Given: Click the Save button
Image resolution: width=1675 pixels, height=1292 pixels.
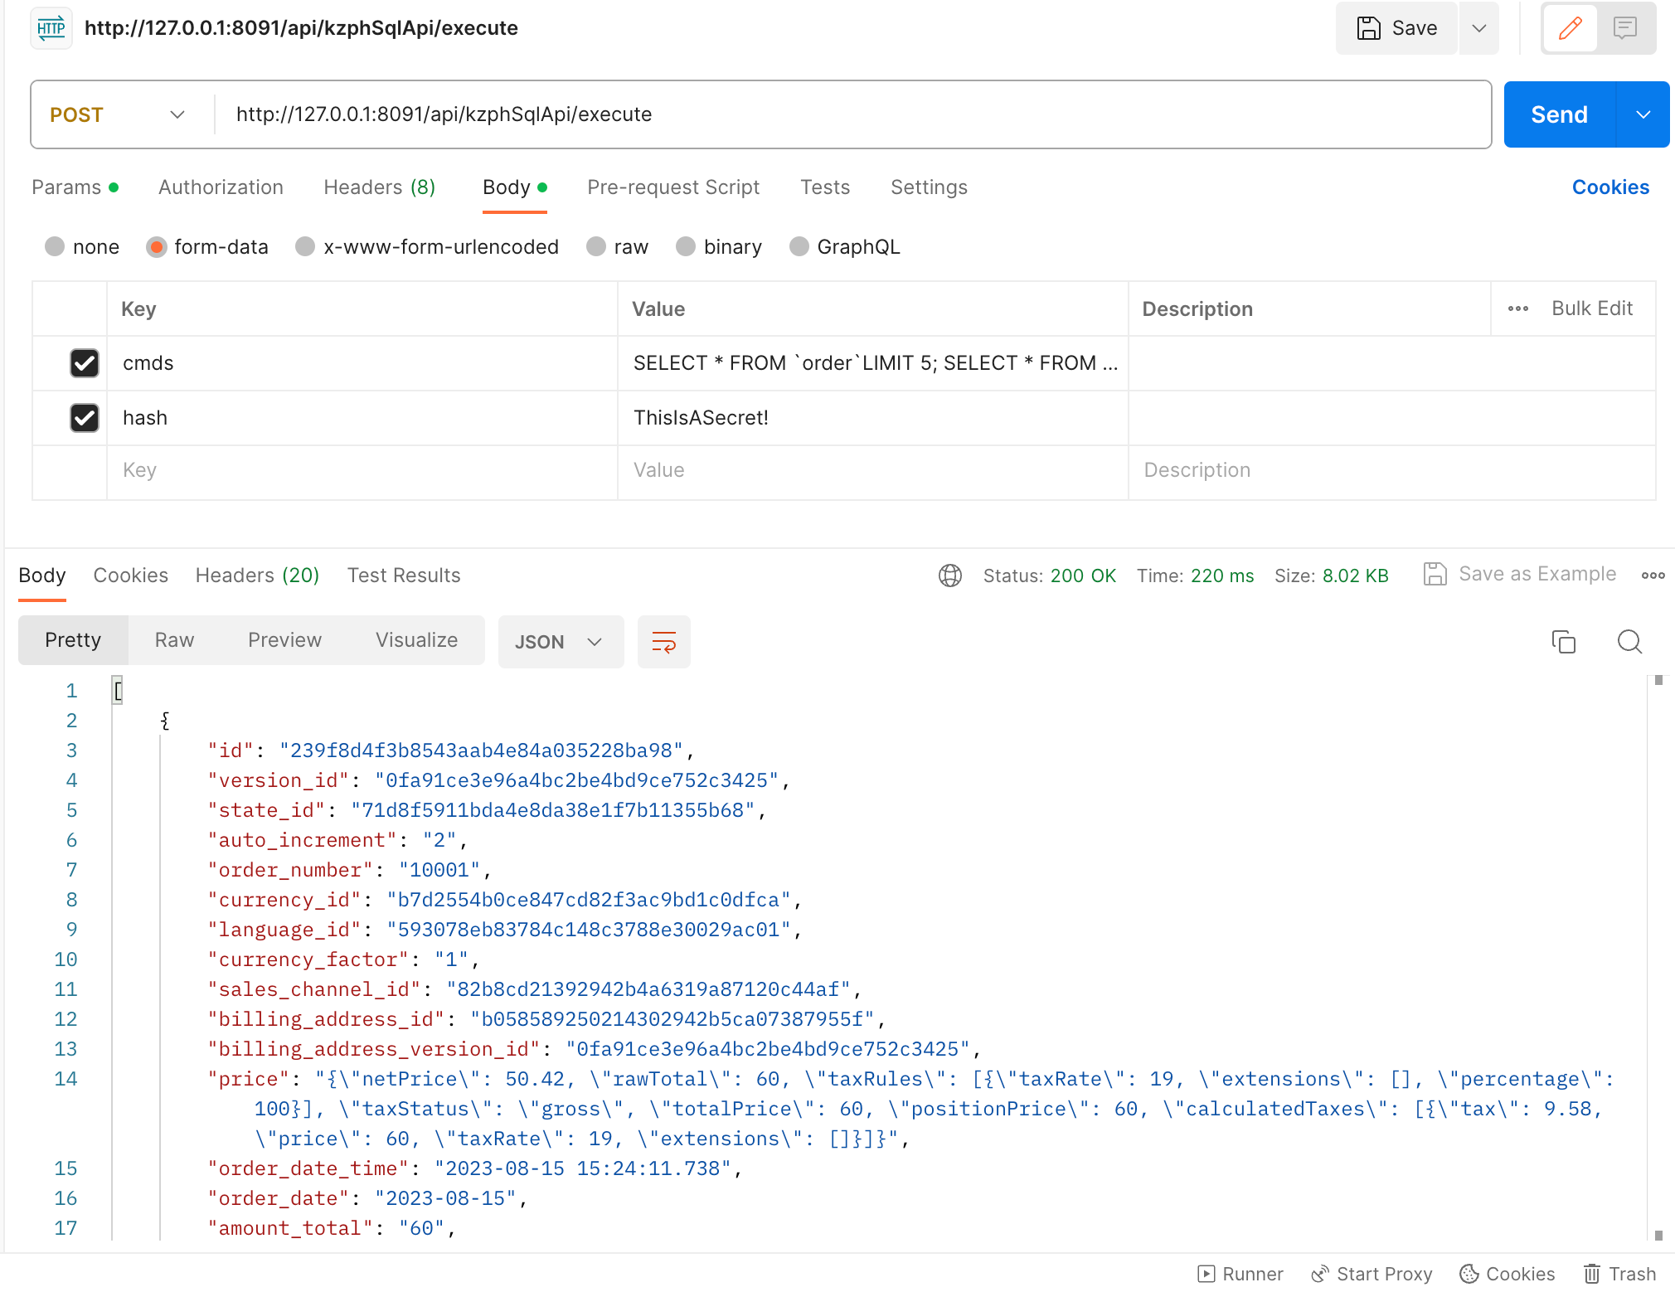Looking at the screenshot, I should pos(1397,28).
